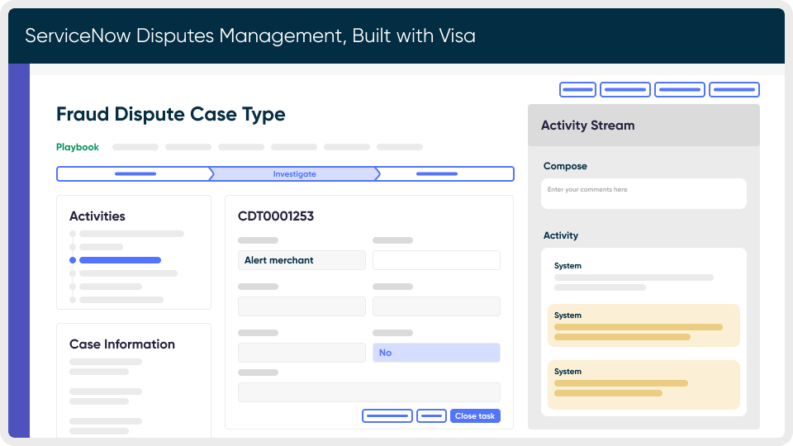The image size is (793, 446).
Task: Select the Investigate stage in progress bar
Action: [294, 174]
